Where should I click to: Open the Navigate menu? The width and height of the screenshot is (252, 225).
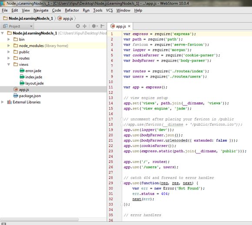click(41, 10)
